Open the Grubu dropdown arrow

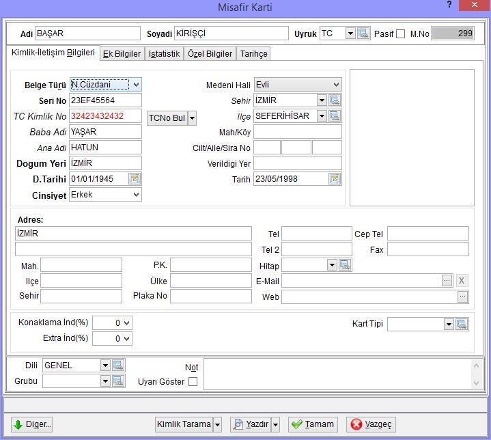tap(106, 381)
